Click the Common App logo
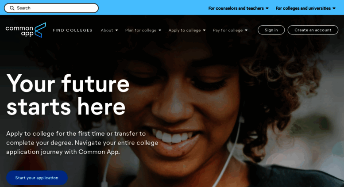Screen dimensions: 344x187 [26, 30]
